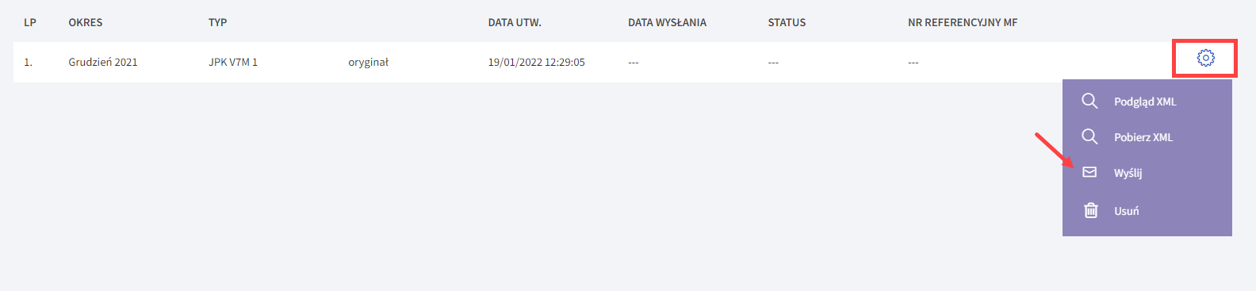Click the trash can icon next to Usuń
Viewport: 1256px width, 291px height.
1091,210
